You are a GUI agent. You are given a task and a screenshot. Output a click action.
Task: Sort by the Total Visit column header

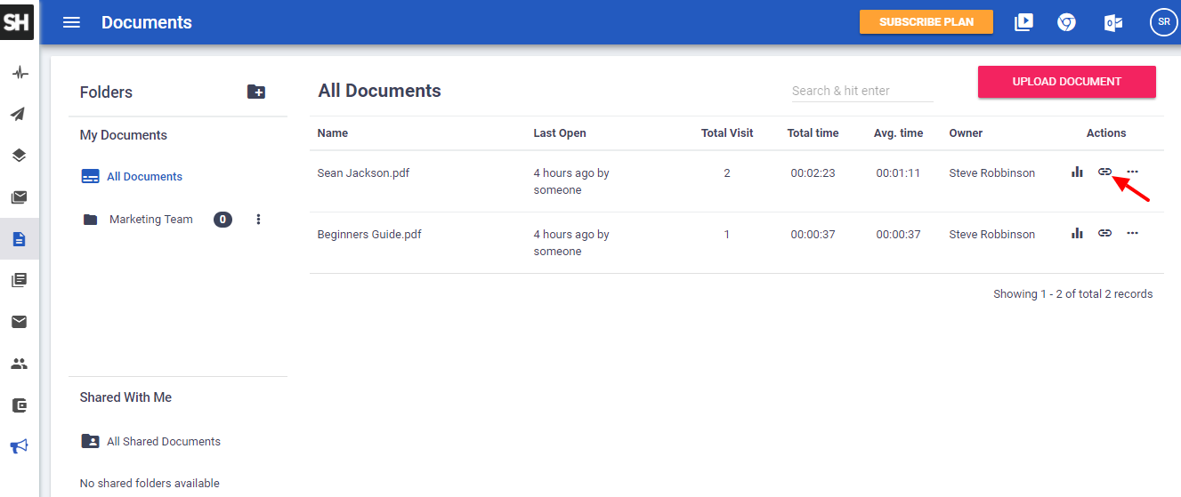(727, 133)
